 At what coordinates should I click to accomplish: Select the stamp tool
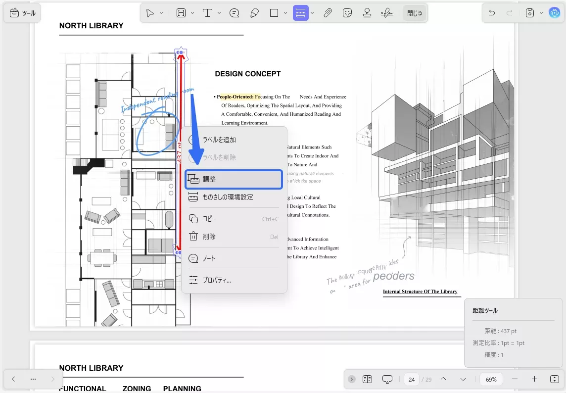coord(367,13)
